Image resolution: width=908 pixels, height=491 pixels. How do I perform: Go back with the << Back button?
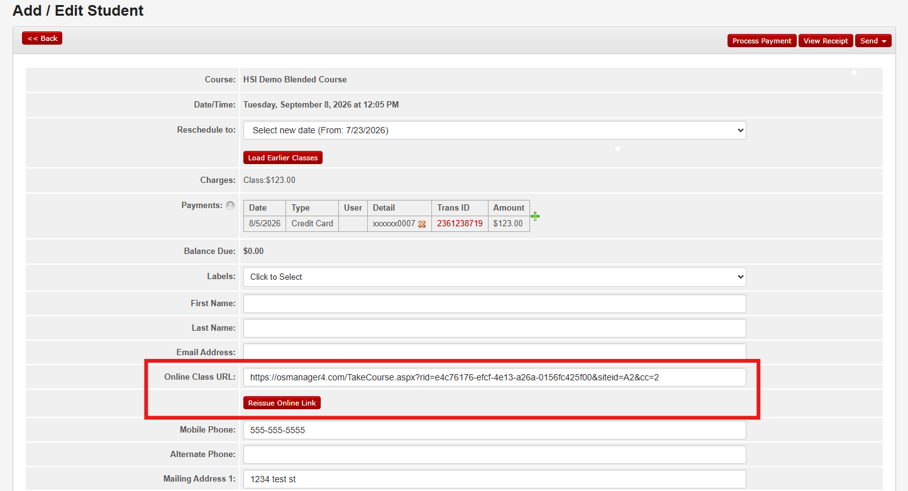[x=42, y=38]
